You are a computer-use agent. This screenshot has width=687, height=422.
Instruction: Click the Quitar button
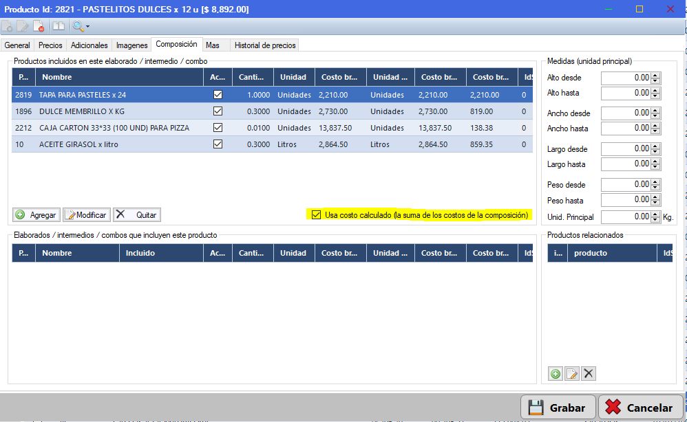[137, 214]
